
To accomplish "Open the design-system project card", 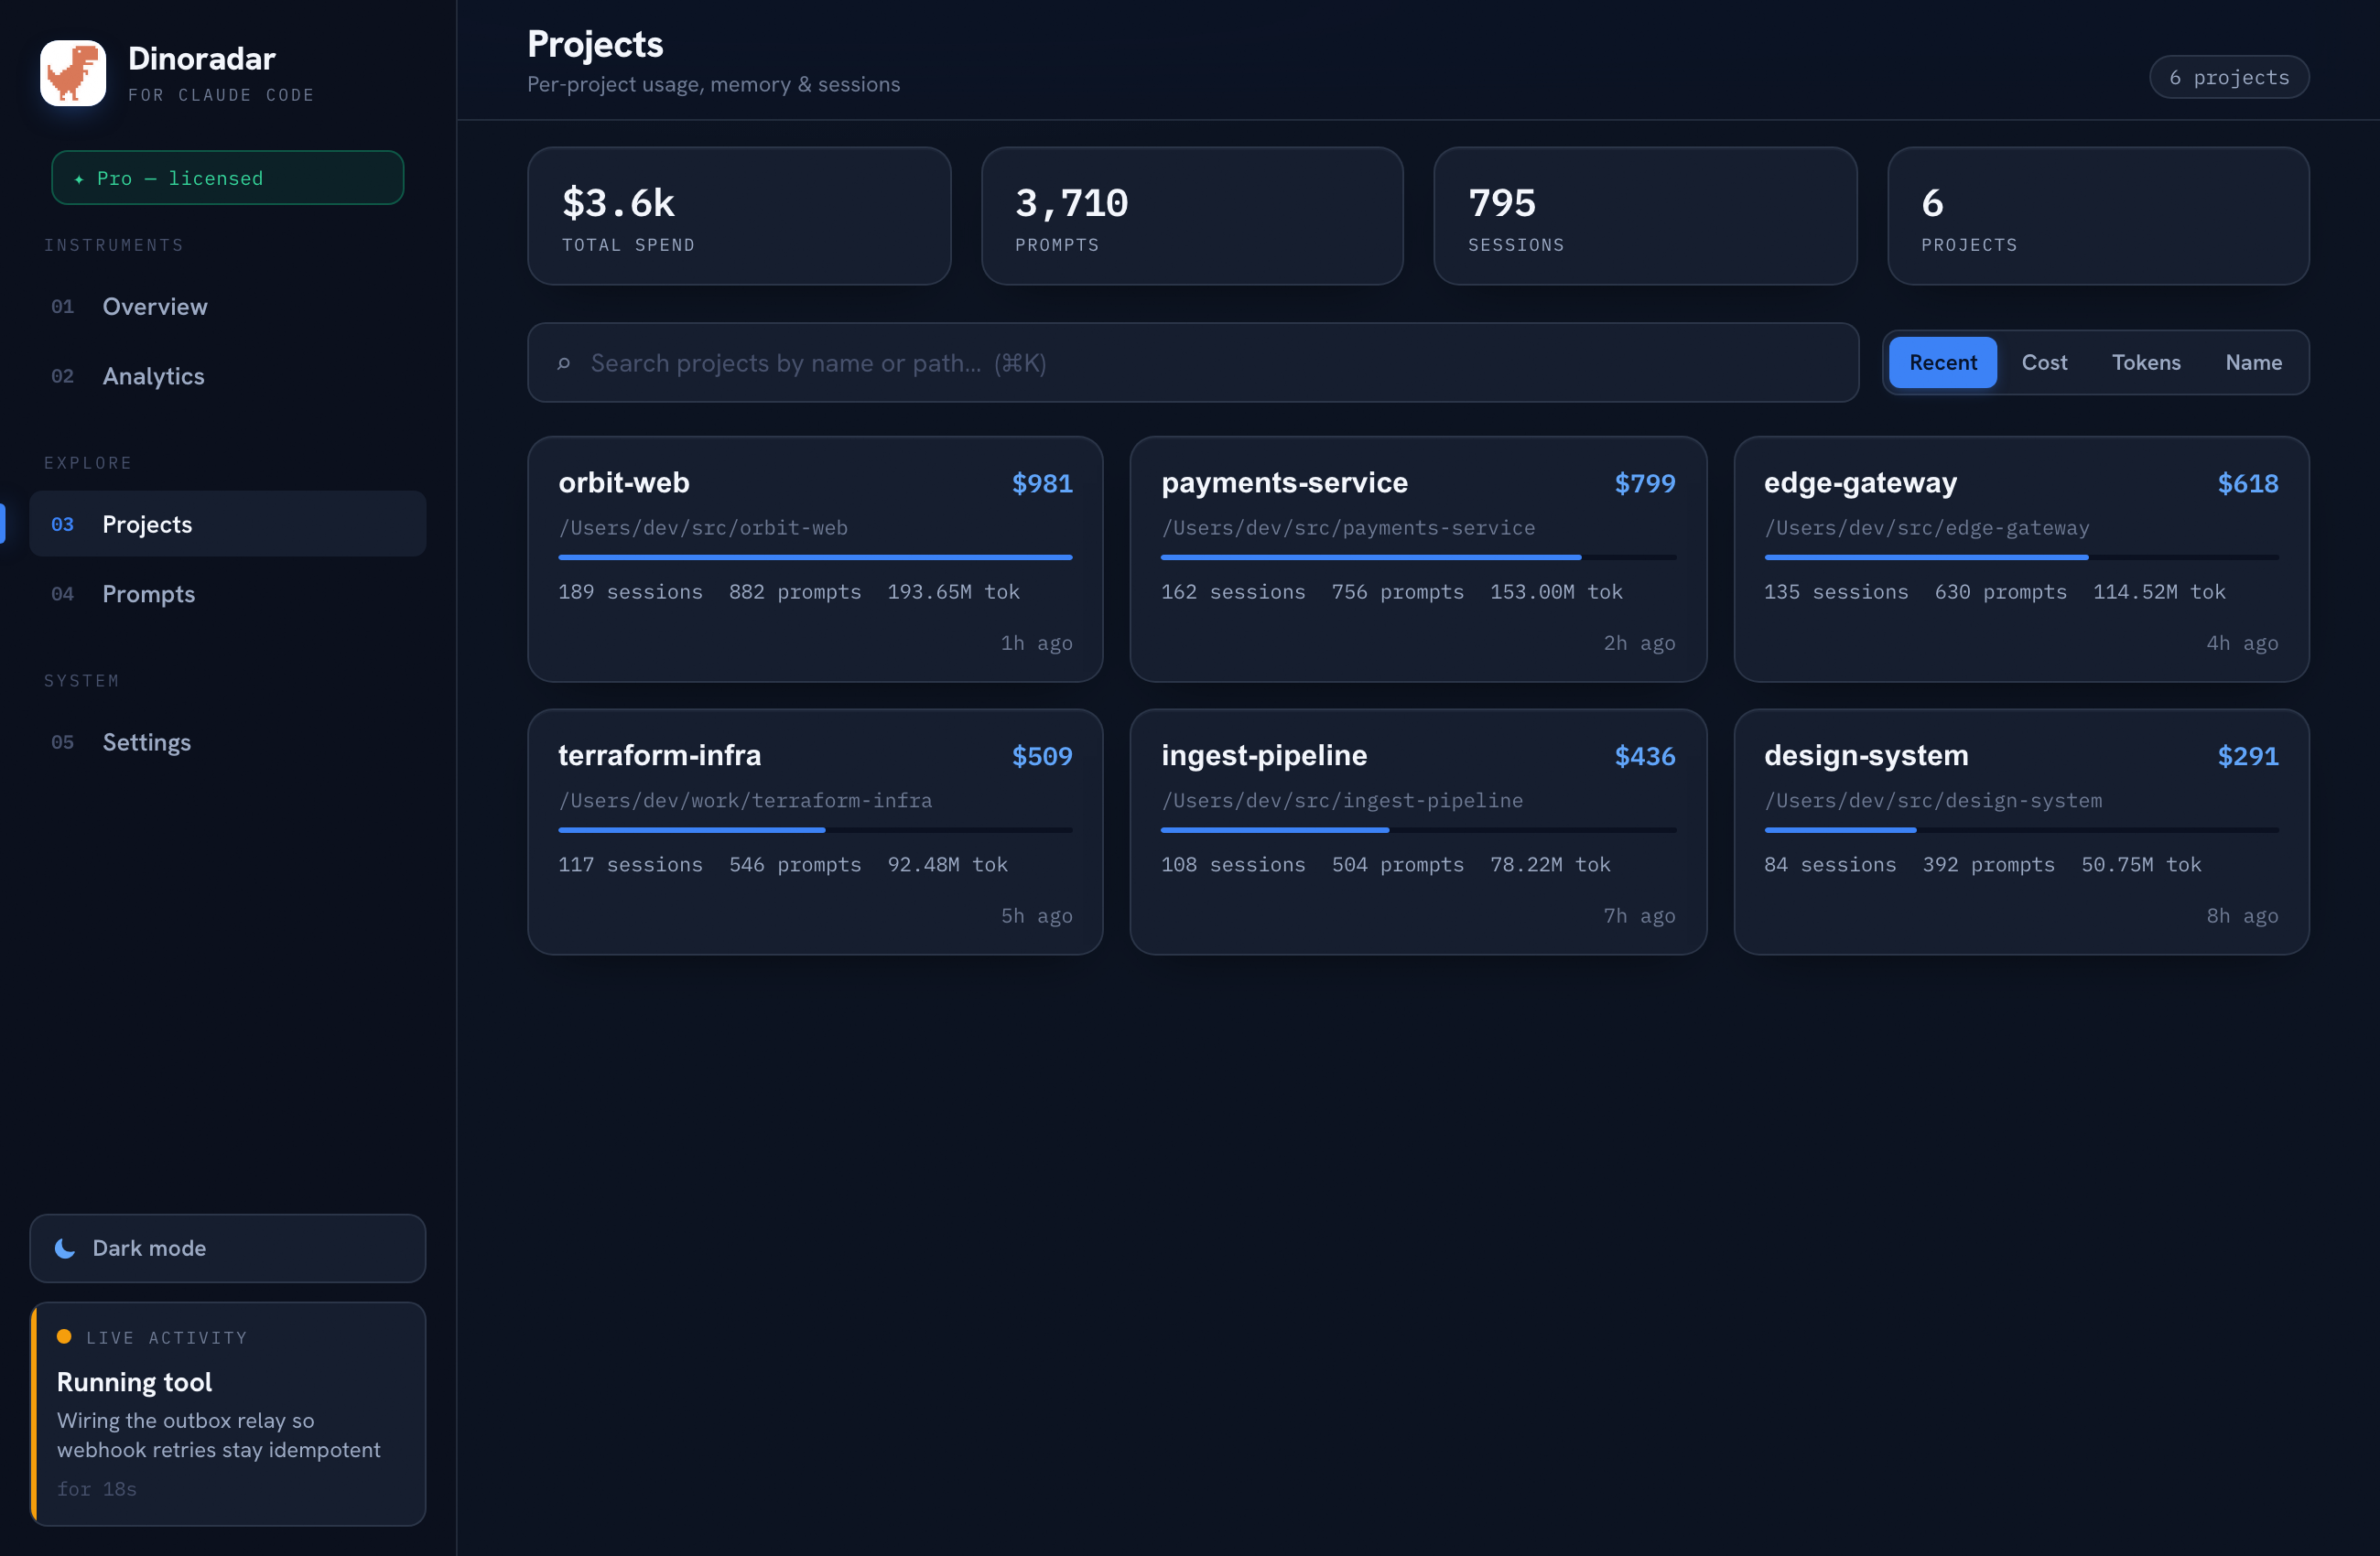I will pyautogui.click(x=2021, y=832).
